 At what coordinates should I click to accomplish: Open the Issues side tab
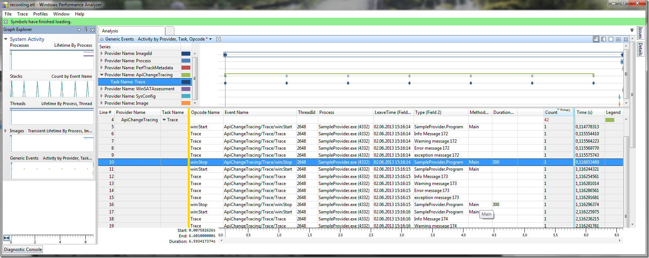point(640,33)
